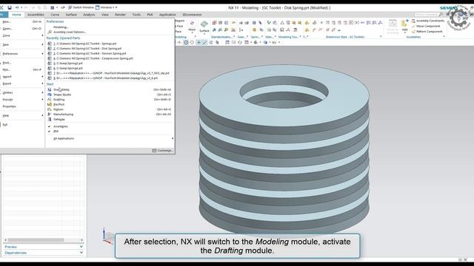Open the More gallery in ribbon

(192, 27)
